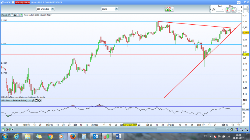The width and height of the screenshot is (250, 140).
Task: Open Word from the taskbar
Action: [x=118, y=136]
